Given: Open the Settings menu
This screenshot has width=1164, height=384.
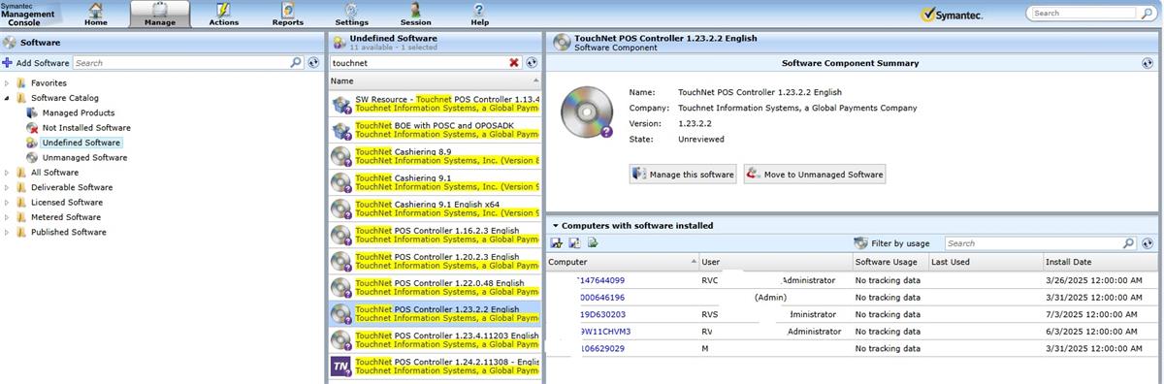Looking at the screenshot, I should pyautogui.click(x=351, y=14).
